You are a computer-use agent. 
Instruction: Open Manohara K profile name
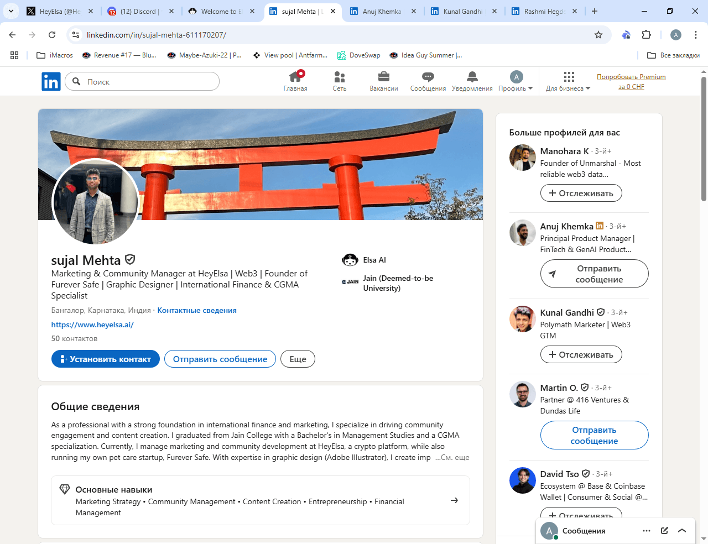pos(564,151)
